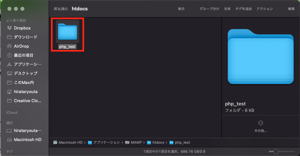Click the clock icon beside 最近の項目

(x=9, y=55)
